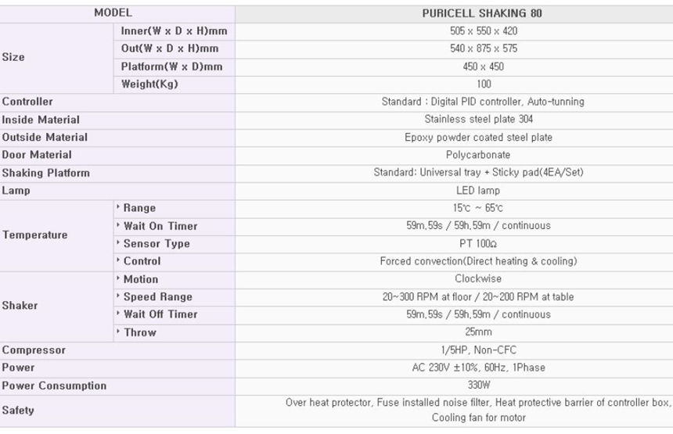Select the Size row label
Viewport: 673px width, 434px height.
[x=13, y=57]
